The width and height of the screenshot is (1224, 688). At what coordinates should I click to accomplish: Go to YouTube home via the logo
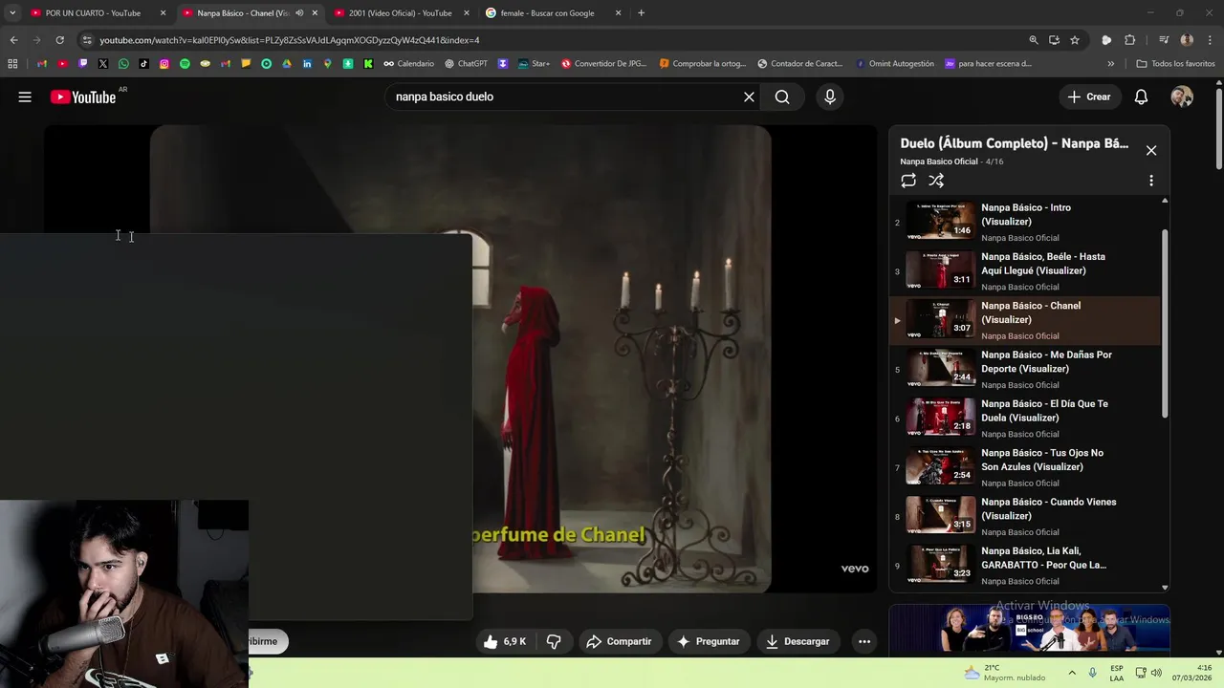point(83,97)
